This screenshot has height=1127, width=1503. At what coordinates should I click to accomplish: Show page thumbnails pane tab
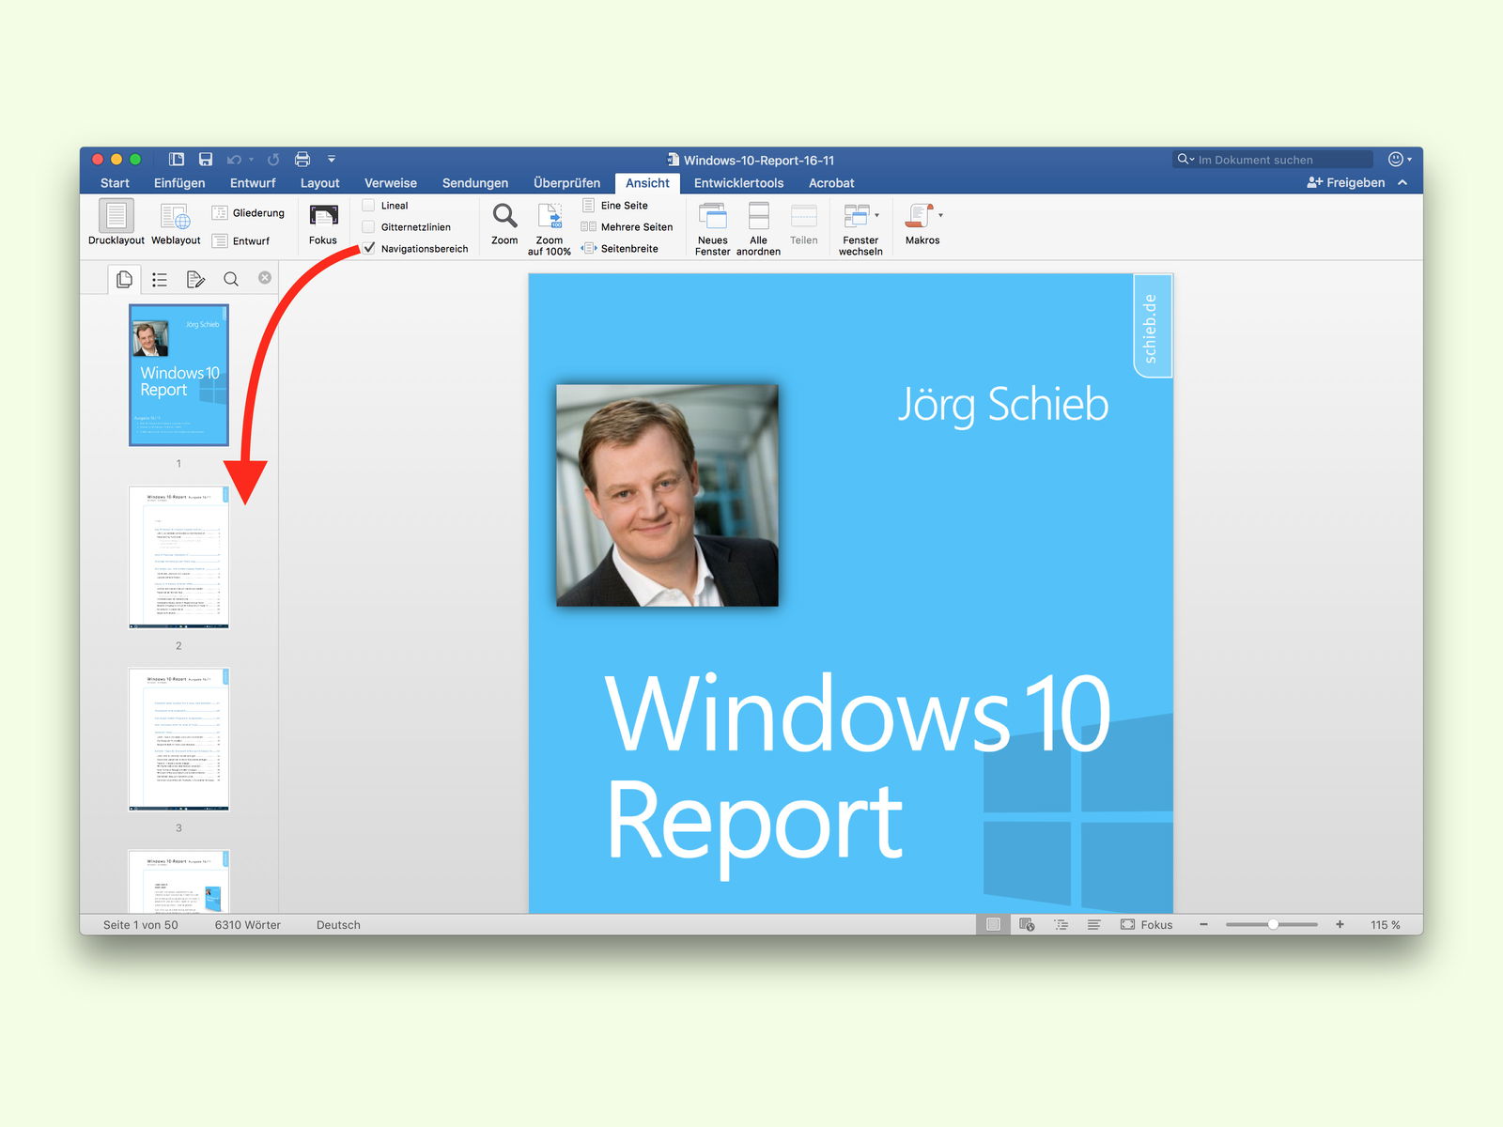pos(124,279)
